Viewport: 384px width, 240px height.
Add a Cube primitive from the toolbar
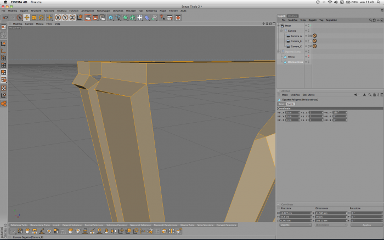(111, 18)
